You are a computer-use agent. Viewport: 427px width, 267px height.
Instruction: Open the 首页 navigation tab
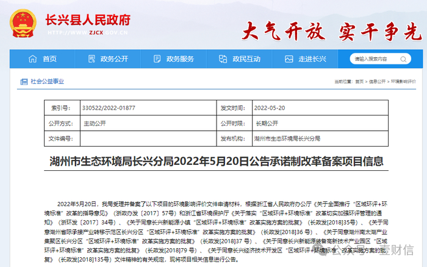pyautogui.click(x=43, y=58)
